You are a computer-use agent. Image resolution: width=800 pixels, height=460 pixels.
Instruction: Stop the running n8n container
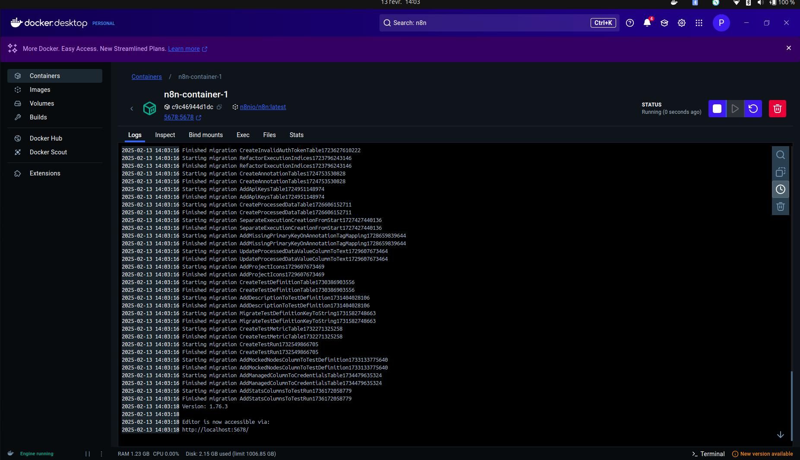pos(718,109)
